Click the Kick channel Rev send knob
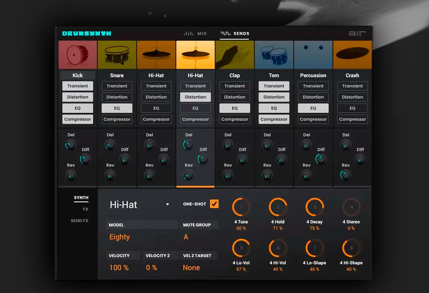Screen dimensions: 429x293 click(71, 175)
